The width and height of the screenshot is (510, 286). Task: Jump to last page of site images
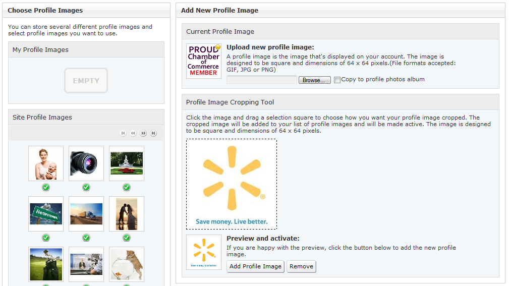pyautogui.click(x=154, y=133)
